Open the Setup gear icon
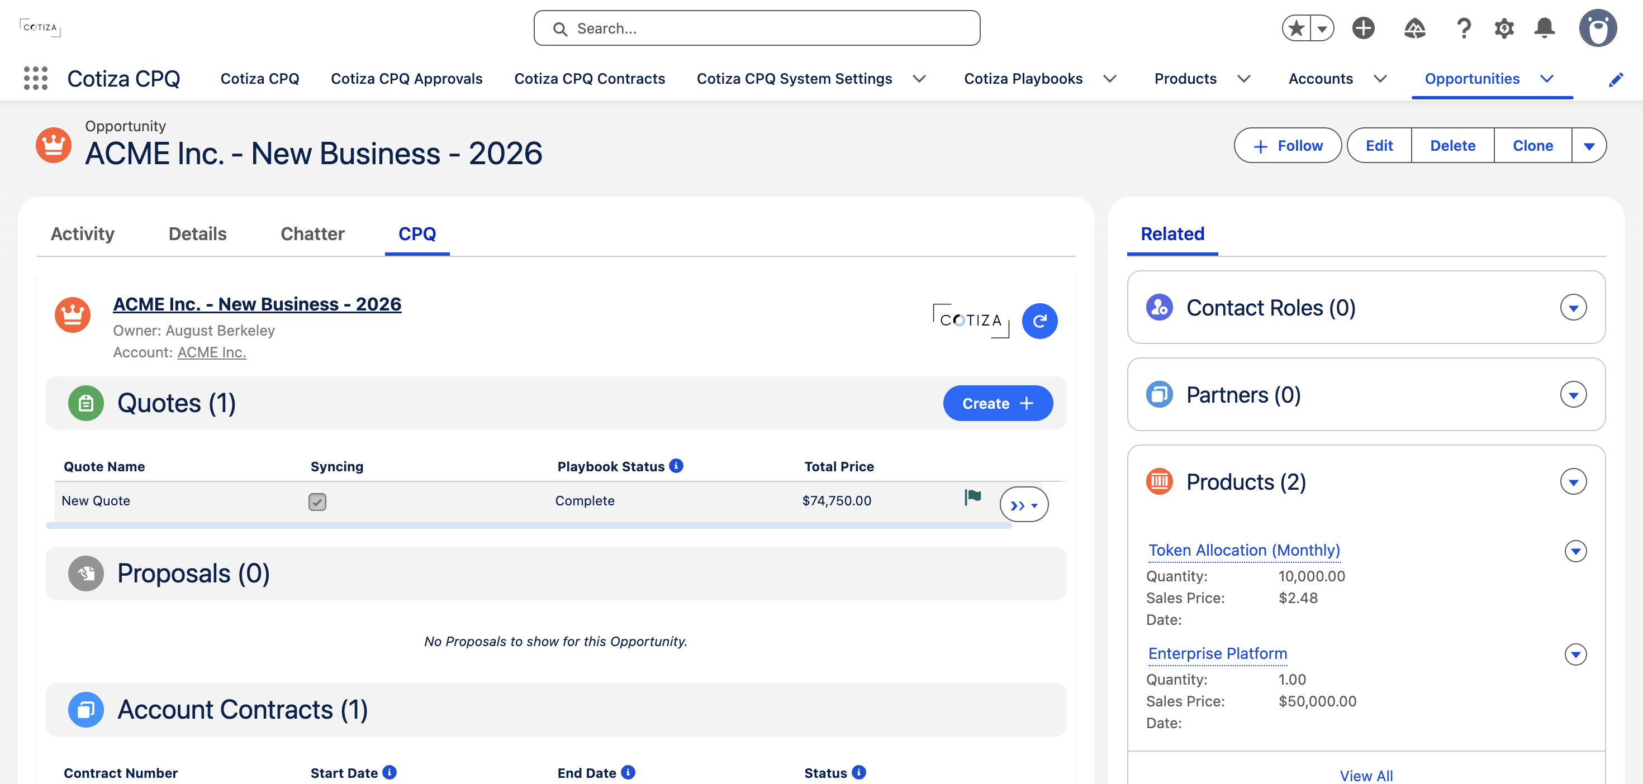Viewport: 1643px width, 784px height. (1504, 28)
